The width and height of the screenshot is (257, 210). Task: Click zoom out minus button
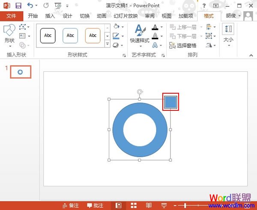pos(175,205)
